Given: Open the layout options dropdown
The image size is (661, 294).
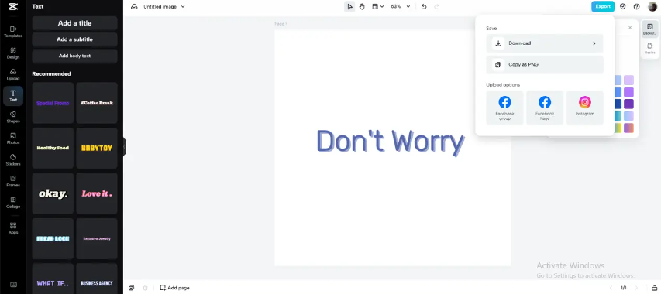Looking at the screenshot, I should [x=377, y=7].
